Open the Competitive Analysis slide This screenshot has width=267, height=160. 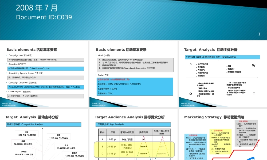(x=44, y=134)
